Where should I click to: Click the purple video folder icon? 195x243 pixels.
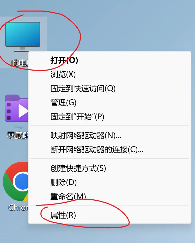click(x=17, y=108)
